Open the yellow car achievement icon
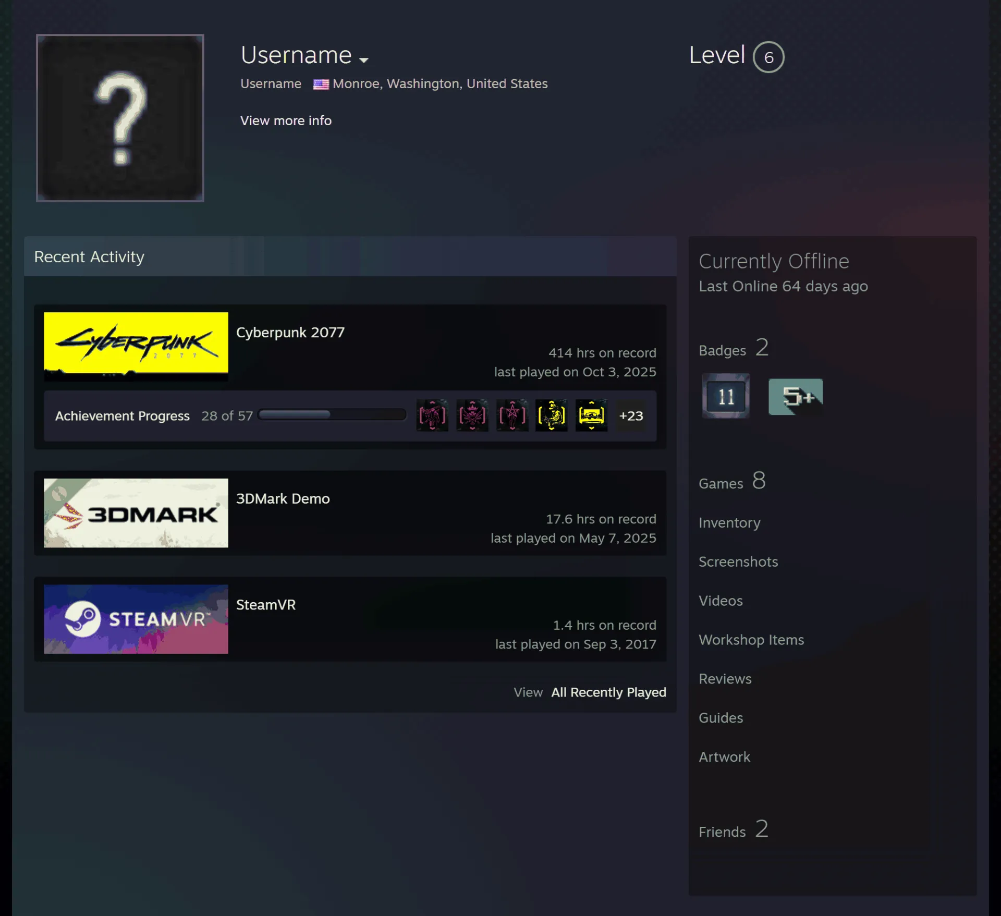Viewport: 1001px width, 916px height. click(592, 416)
